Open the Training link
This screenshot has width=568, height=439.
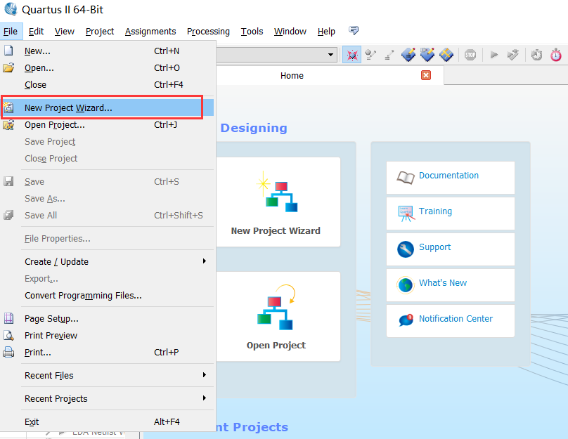tap(435, 211)
